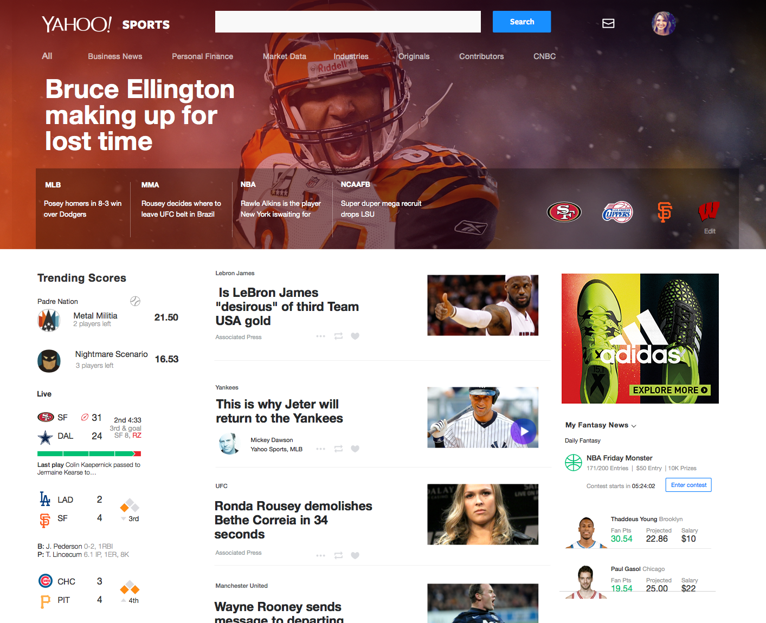
Task: Select the SF Giants team logo in hero
Action: 665,212
